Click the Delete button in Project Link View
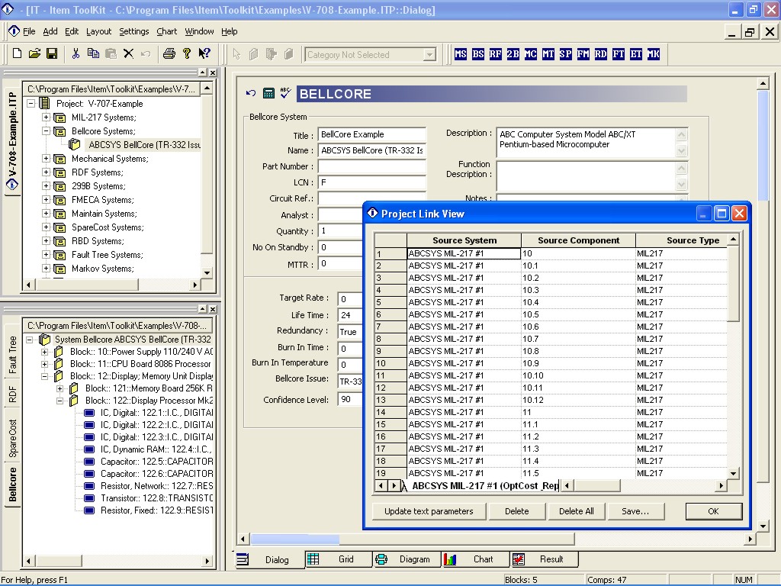The width and height of the screenshot is (781, 586). 517,511
